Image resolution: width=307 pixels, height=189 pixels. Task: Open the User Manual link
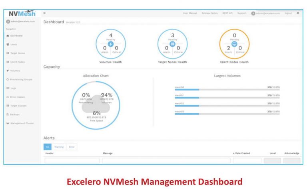coord(191,13)
